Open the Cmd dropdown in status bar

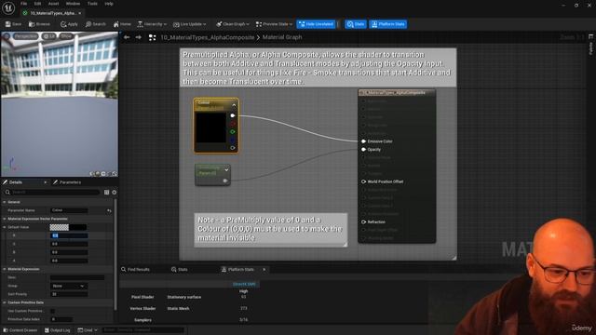tap(88, 330)
